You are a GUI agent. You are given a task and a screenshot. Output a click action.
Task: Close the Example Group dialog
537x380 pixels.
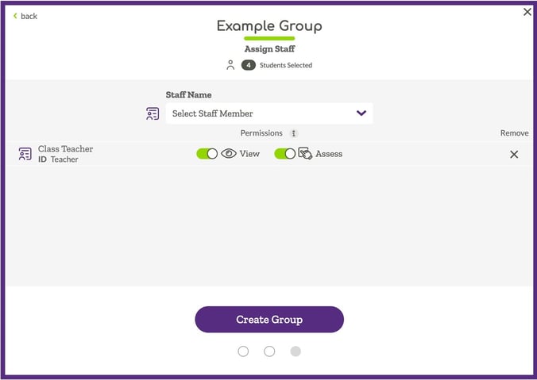point(527,12)
